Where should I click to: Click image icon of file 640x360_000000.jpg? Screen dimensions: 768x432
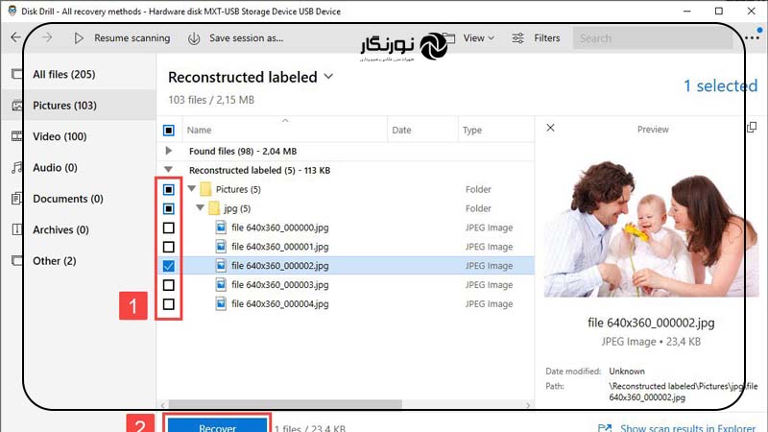(x=221, y=228)
